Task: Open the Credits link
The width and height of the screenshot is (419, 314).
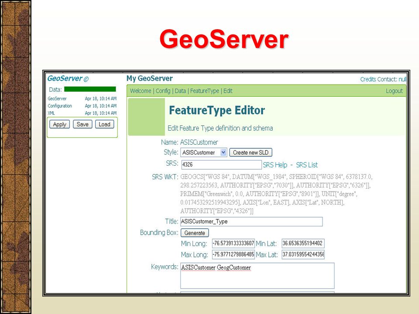Action: click(x=368, y=79)
